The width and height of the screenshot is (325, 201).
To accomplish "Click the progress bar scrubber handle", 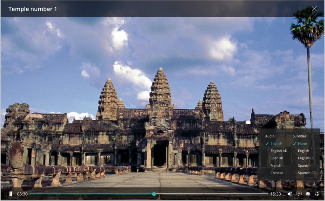I will (x=154, y=194).
